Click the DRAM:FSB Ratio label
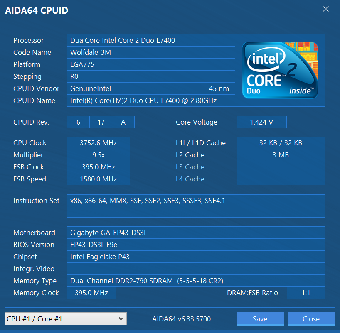Screen dimensions: 340x333 click(x=252, y=293)
